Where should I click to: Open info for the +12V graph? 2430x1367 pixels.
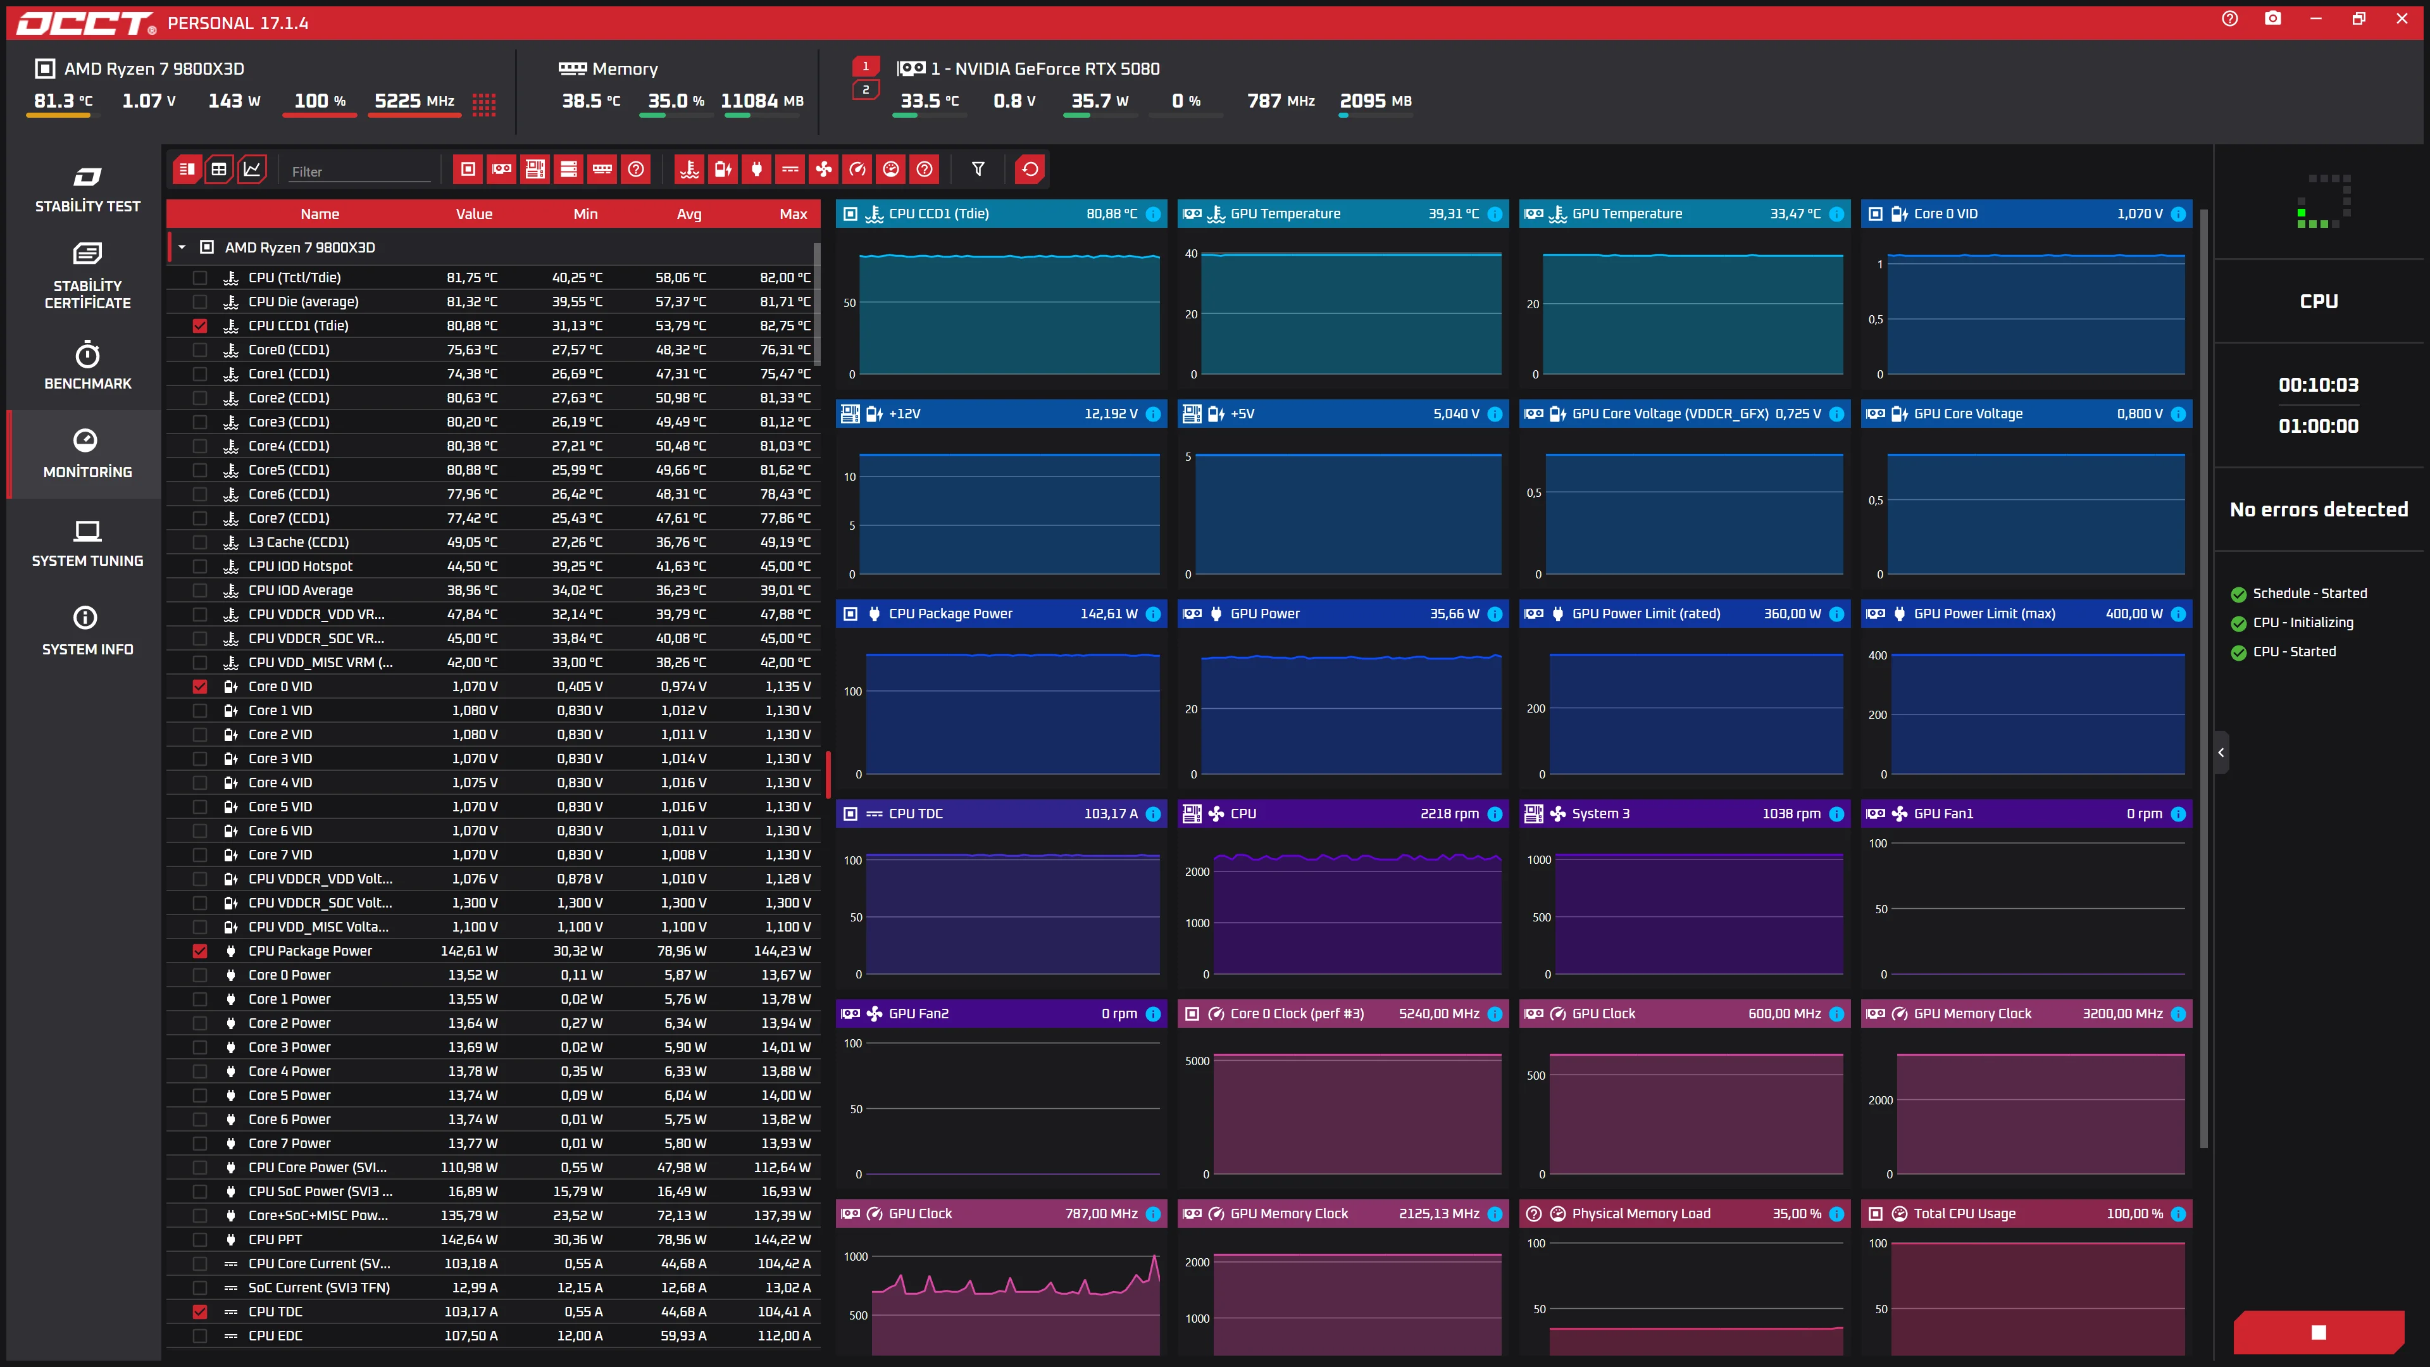(x=1153, y=414)
